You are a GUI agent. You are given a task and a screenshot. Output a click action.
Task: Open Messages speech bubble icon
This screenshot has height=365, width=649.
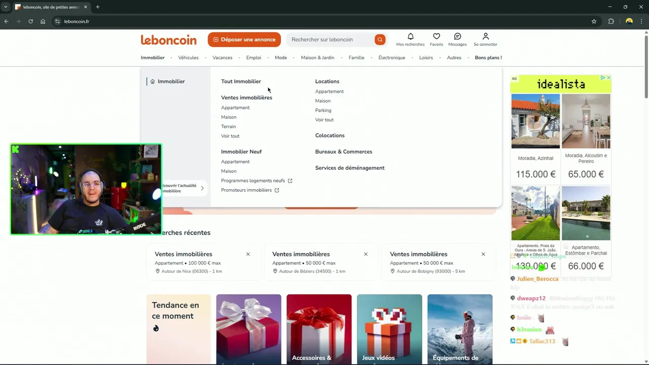click(457, 36)
